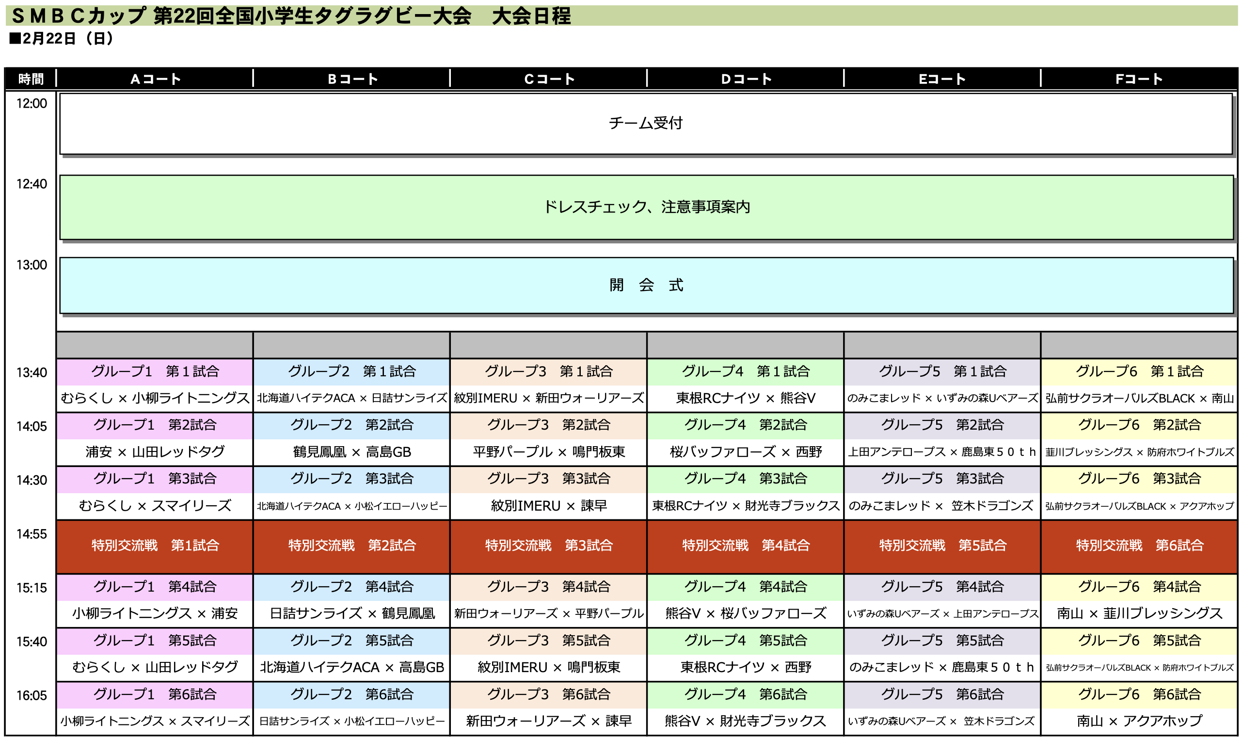The height and width of the screenshot is (740, 1243).
Task: Click the 時間 header cell
Action: (x=31, y=79)
